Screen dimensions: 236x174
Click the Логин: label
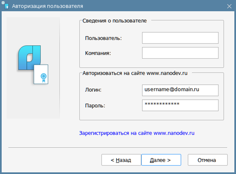coord(93,90)
